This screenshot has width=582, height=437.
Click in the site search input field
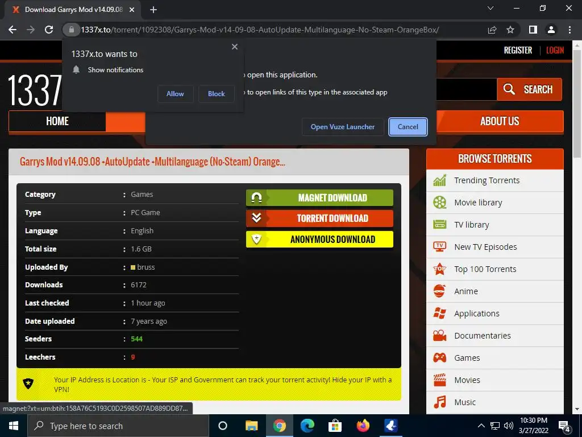[x=466, y=89]
